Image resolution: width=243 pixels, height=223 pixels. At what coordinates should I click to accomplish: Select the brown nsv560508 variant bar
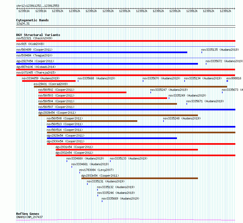pos(92,121)
